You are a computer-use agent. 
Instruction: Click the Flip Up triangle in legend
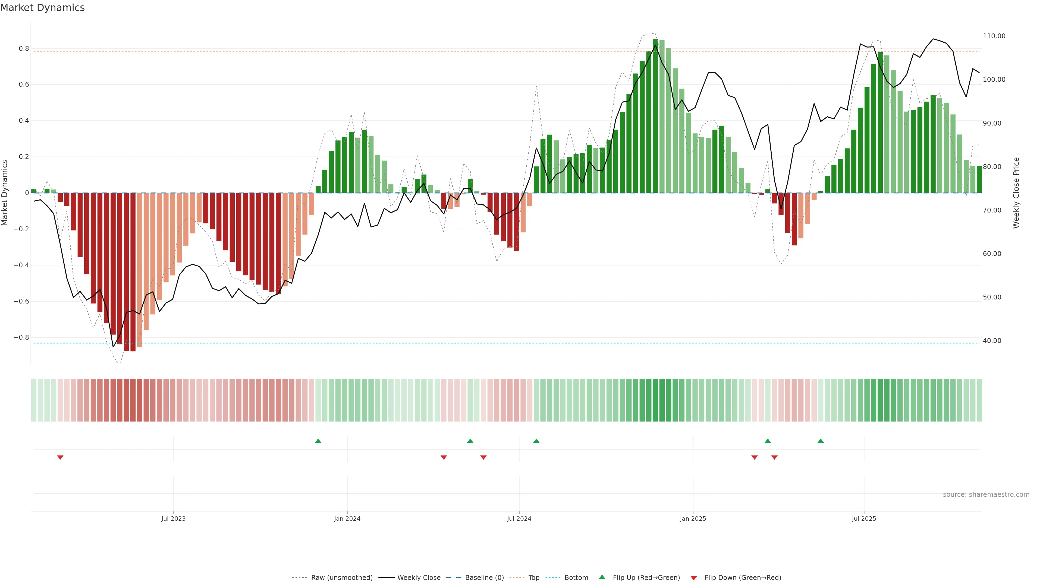(x=602, y=577)
